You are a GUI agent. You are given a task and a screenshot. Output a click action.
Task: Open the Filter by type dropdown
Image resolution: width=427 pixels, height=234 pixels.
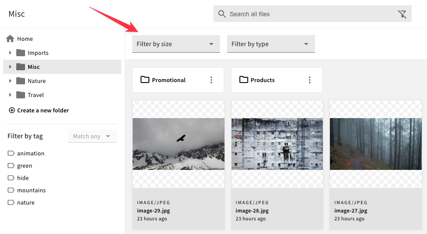271,44
